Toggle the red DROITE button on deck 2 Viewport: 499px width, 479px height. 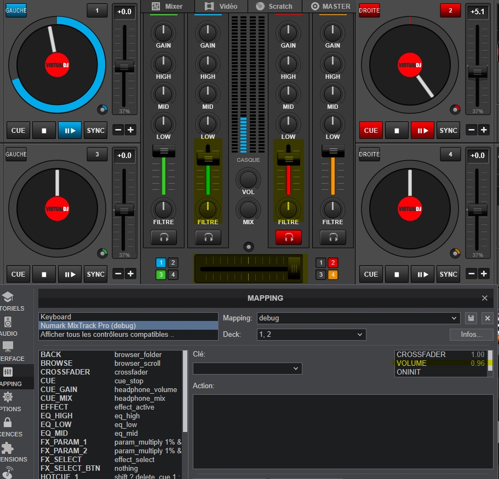369,10
